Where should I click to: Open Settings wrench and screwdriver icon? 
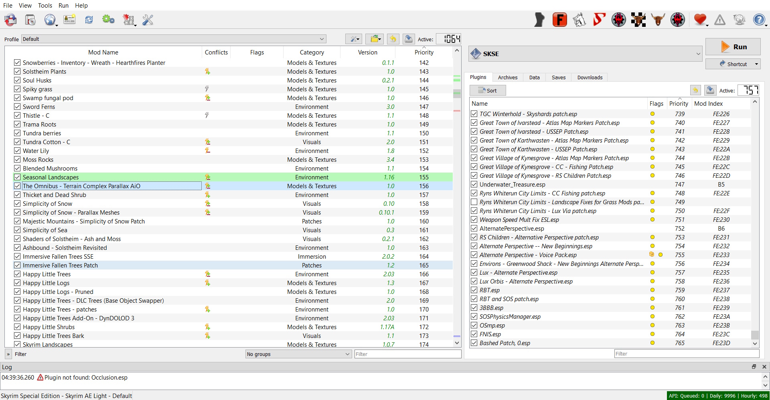[x=148, y=20]
